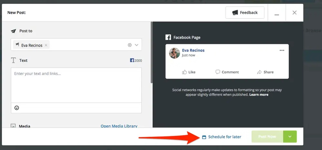
Task: Clear all selected profiles with circled X
Action: tap(130, 45)
